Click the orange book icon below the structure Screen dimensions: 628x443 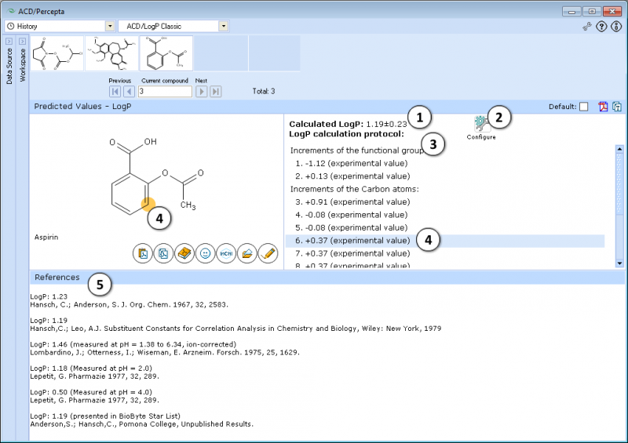pyautogui.click(x=184, y=253)
